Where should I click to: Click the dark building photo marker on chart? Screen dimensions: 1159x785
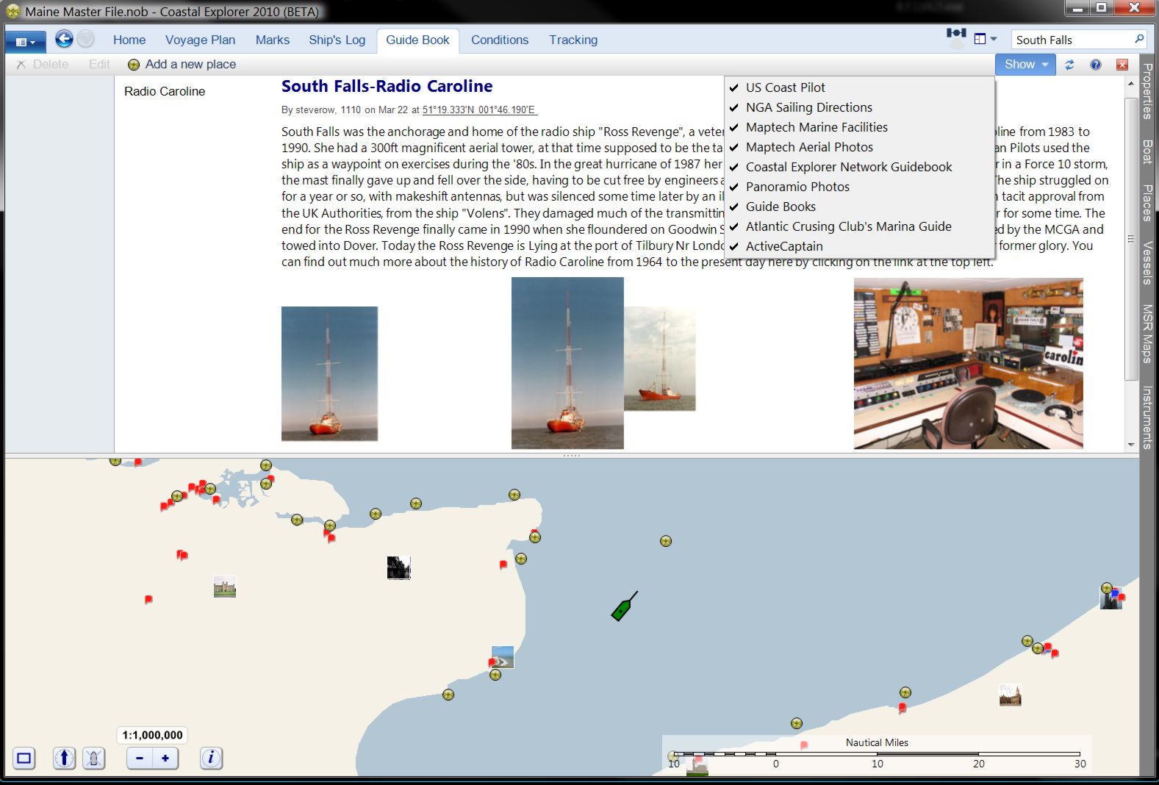(x=398, y=567)
